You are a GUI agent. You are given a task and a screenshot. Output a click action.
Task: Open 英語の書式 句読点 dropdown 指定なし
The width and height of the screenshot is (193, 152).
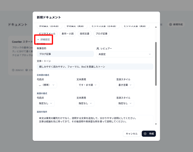46,103
